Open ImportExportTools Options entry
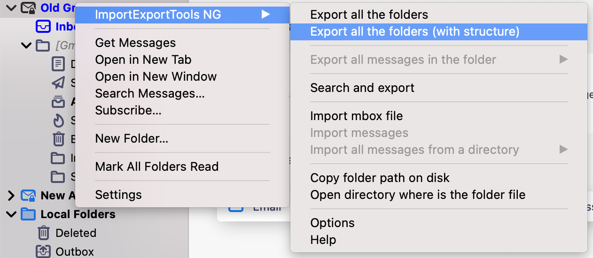 click(333, 223)
